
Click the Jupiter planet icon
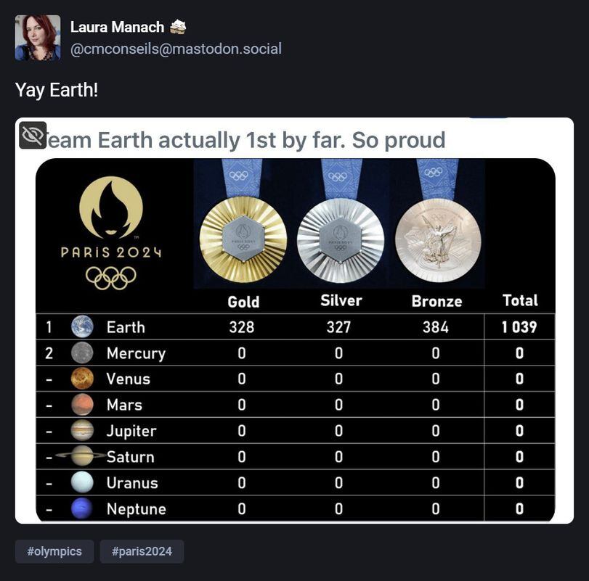pyautogui.click(x=82, y=430)
